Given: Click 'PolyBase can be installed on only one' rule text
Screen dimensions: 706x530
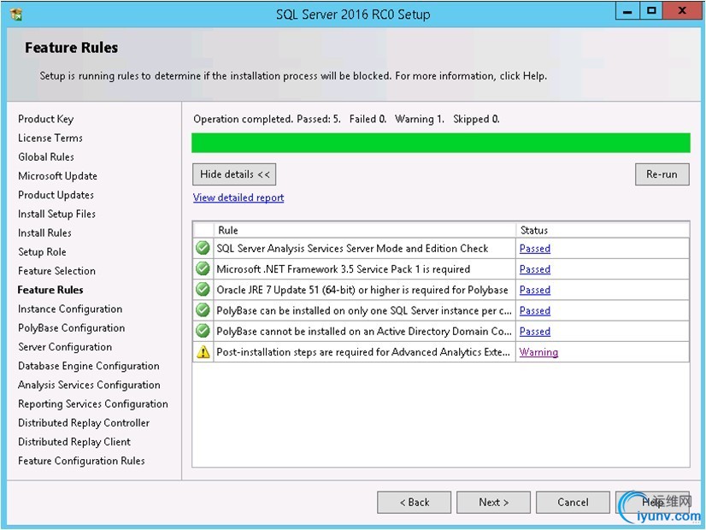Looking at the screenshot, I should point(364,310).
